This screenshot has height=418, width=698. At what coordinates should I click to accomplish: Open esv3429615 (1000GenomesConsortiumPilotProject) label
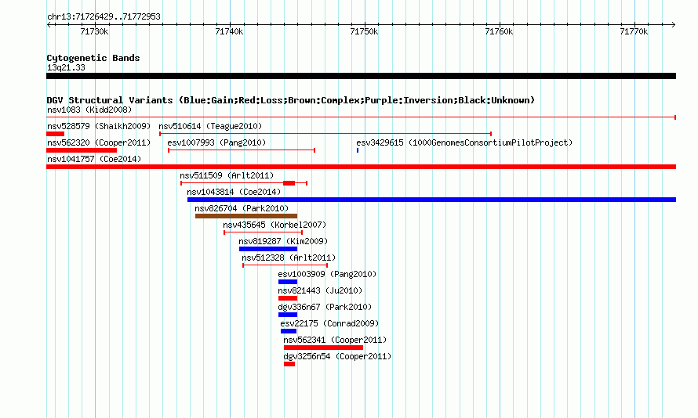point(464,142)
